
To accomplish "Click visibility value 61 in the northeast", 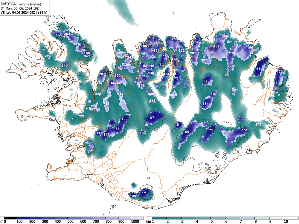I will pyautogui.click(x=258, y=69).
